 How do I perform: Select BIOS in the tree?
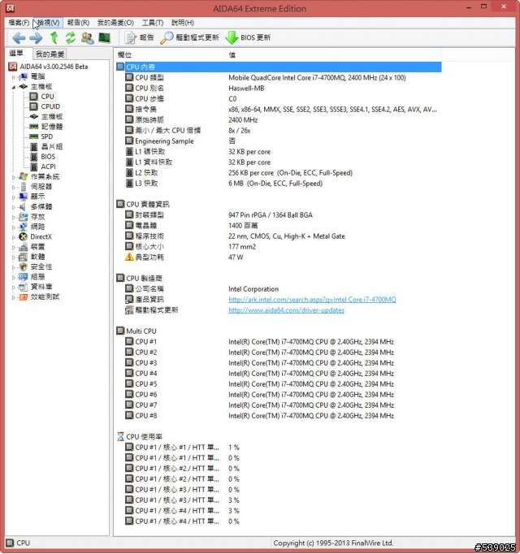point(48,157)
